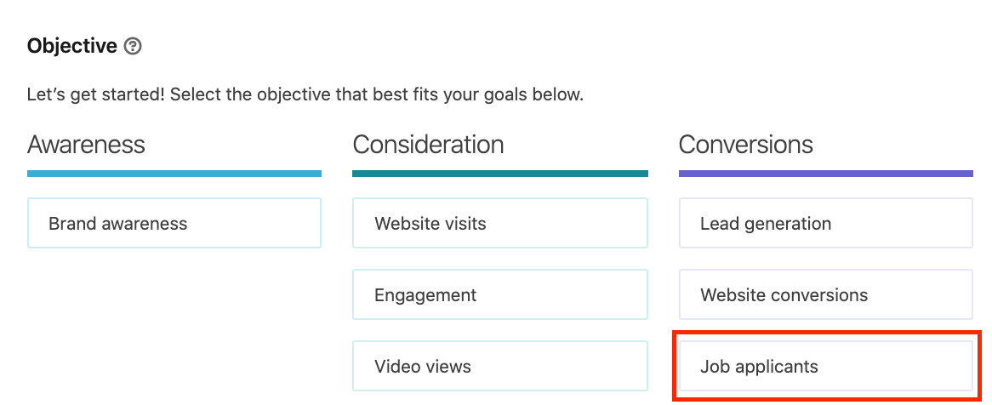This screenshot has width=992, height=405.
Task: Click the purple bar under Conversions
Action: click(x=825, y=174)
